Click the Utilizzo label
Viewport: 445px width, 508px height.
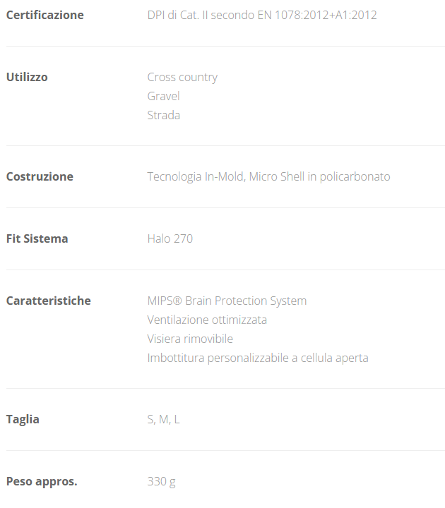27,77
